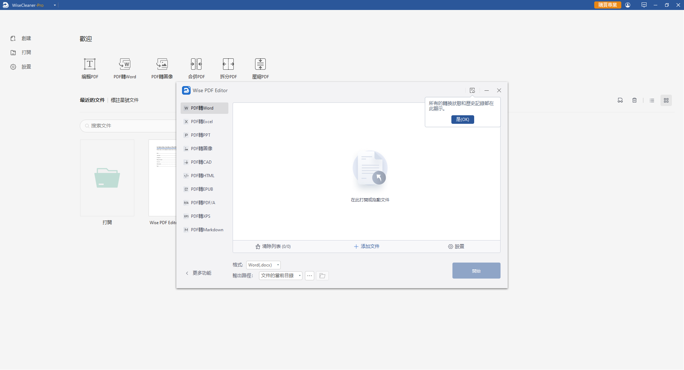Click the 開始 button
The height and width of the screenshot is (370, 684).
pos(476,271)
